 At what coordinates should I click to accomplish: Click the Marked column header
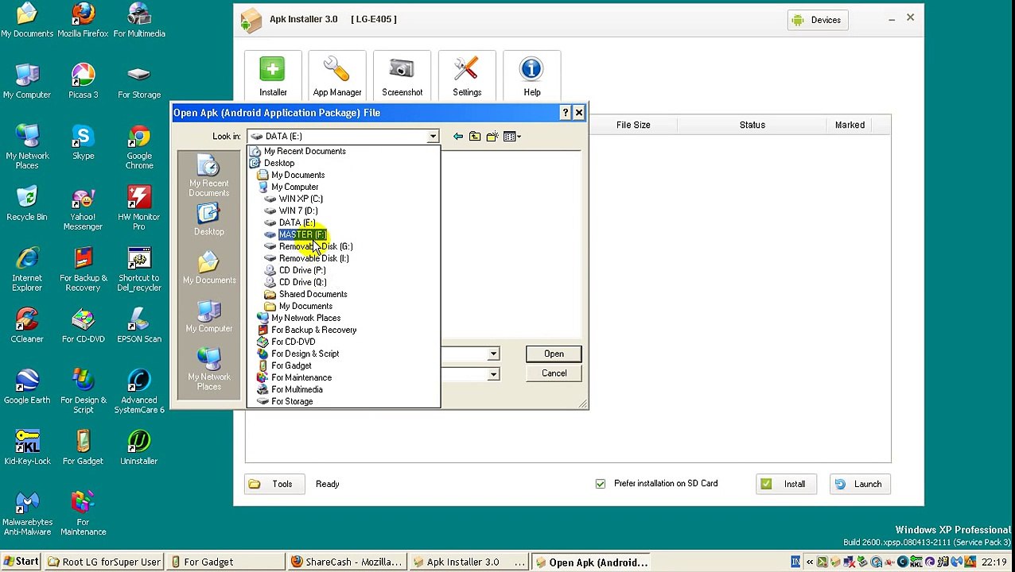(x=850, y=125)
